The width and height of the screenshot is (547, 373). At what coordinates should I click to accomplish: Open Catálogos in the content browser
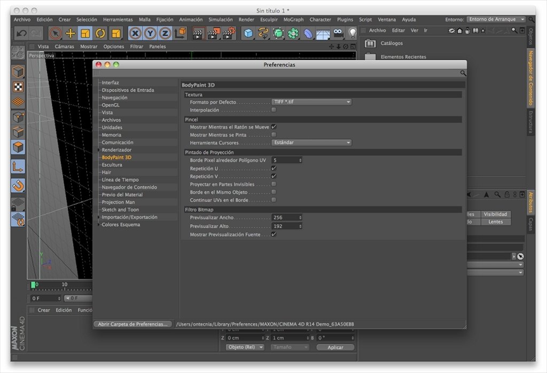pyautogui.click(x=392, y=43)
